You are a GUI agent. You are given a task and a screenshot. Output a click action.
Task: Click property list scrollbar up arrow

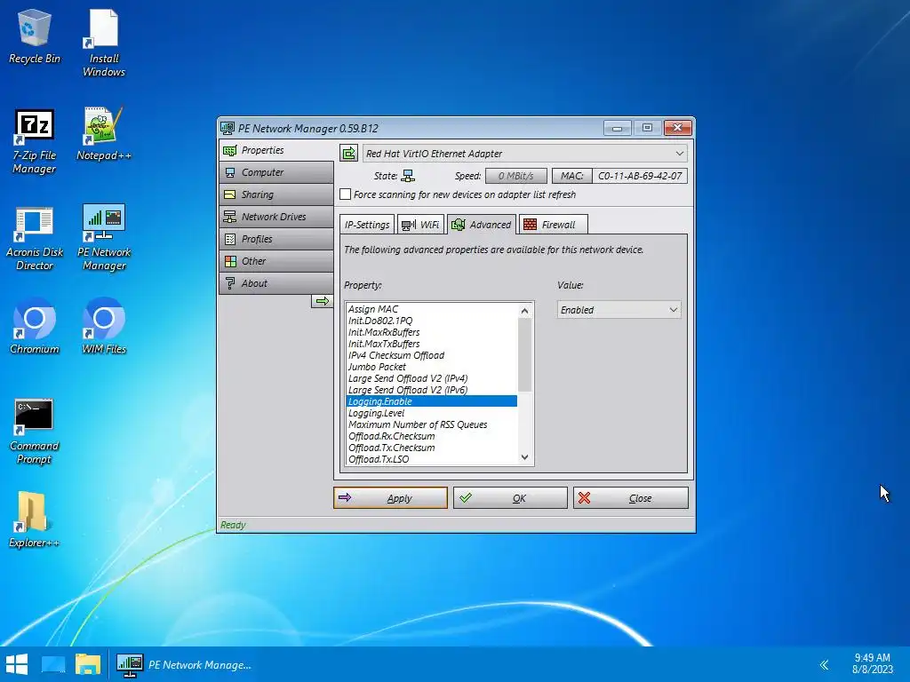point(524,311)
